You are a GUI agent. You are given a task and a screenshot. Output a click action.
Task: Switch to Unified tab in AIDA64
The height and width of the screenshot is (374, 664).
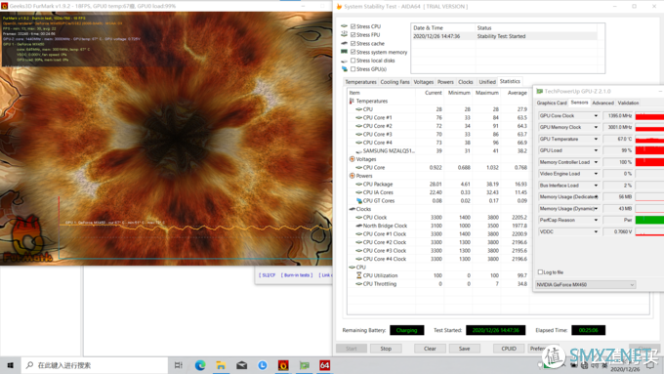pos(487,82)
